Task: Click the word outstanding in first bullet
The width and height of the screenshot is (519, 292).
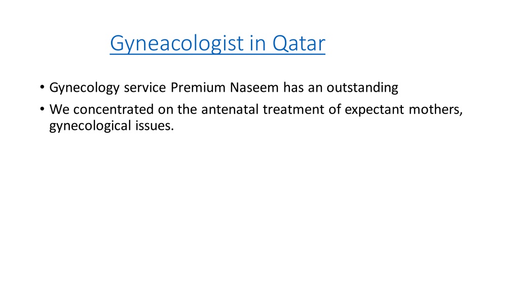Action: coord(362,88)
